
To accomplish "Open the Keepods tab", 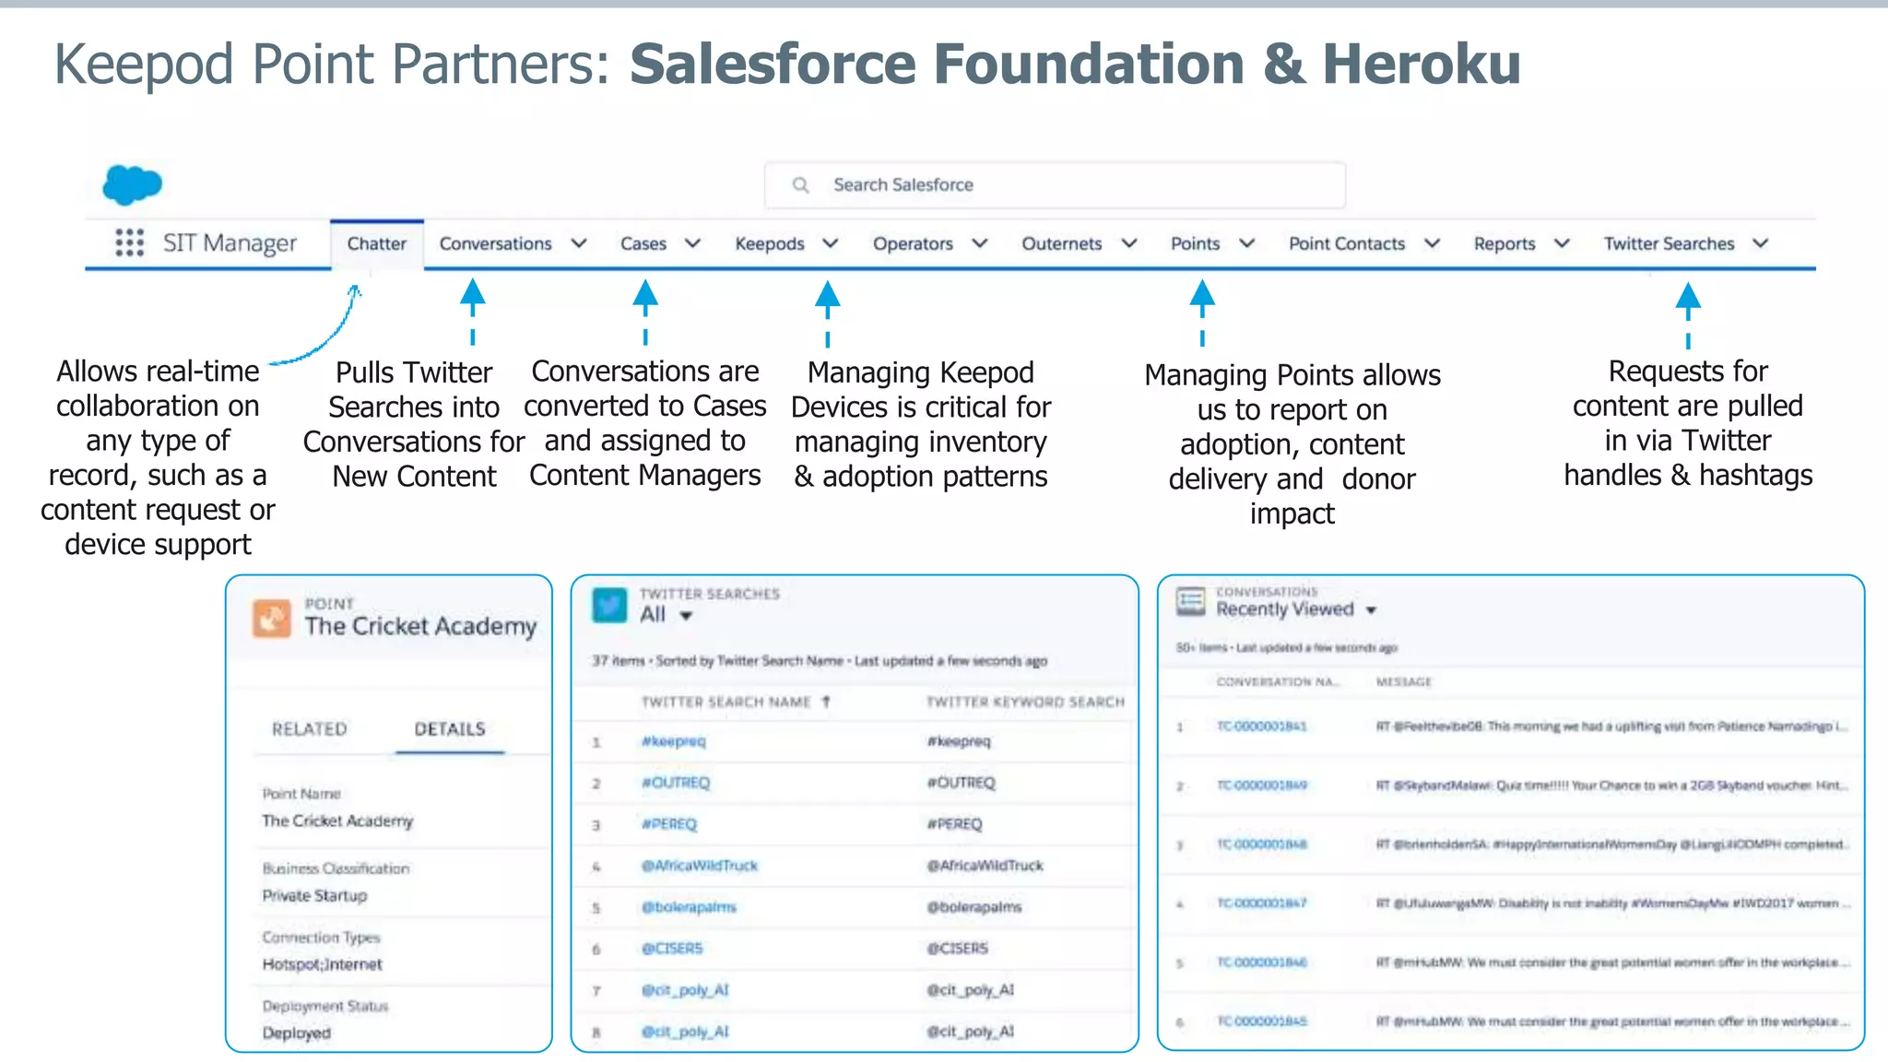I will pos(769,243).
